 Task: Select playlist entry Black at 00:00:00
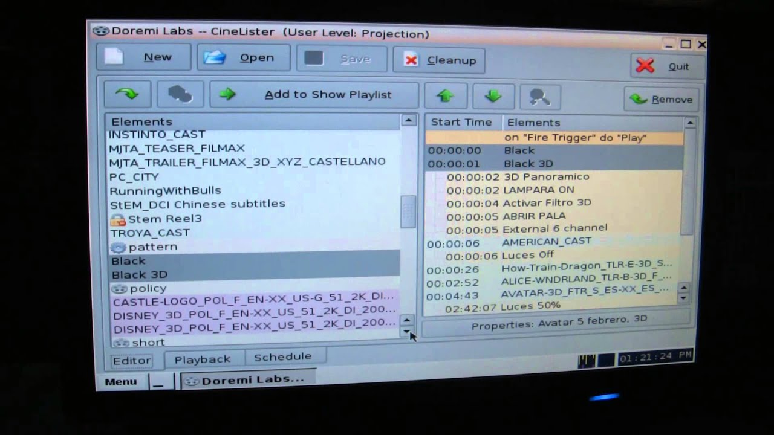point(554,150)
